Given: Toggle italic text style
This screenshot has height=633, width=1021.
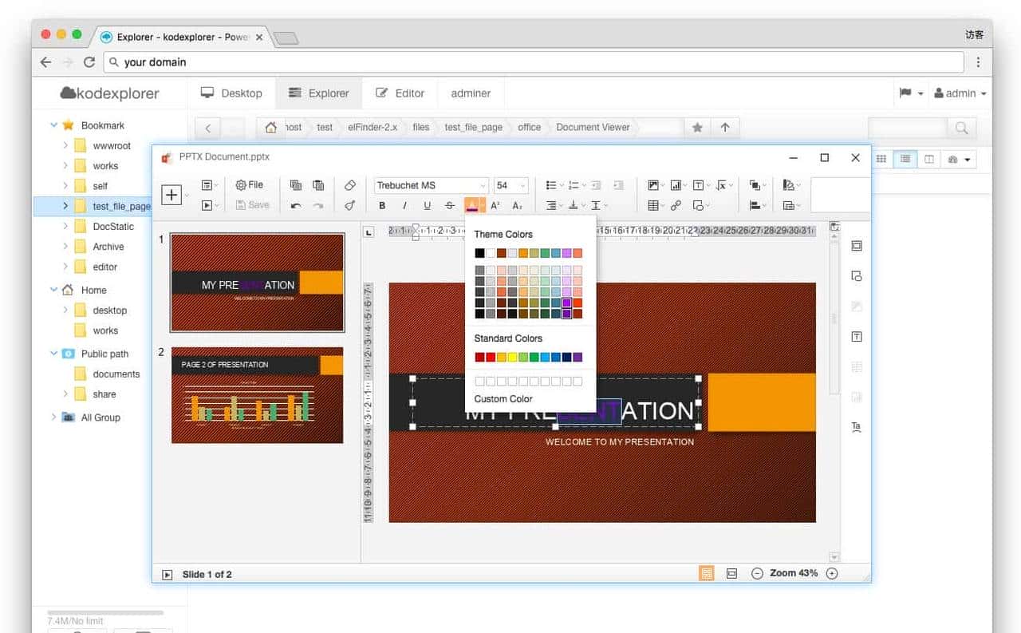Looking at the screenshot, I should 404,205.
